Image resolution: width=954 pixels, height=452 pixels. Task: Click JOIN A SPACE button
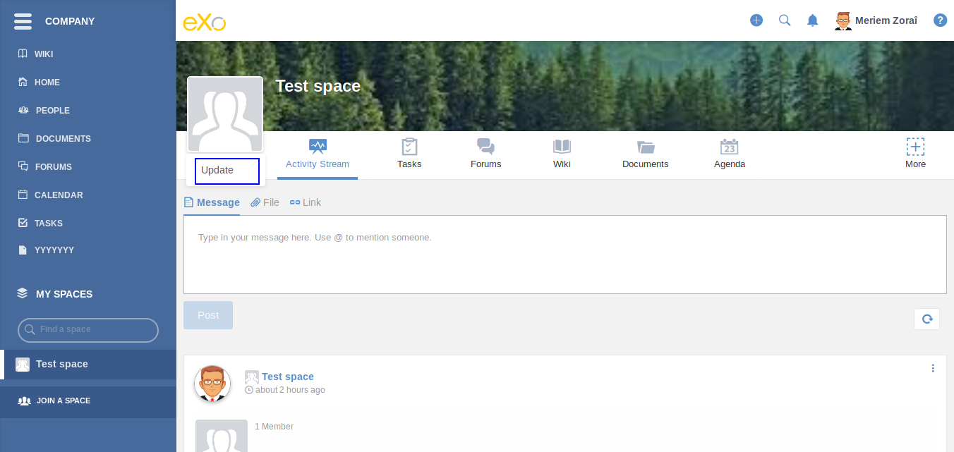[x=88, y=401]
